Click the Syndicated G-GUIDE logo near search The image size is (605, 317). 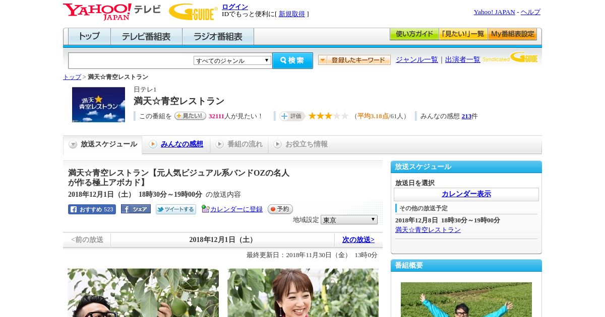coord(510,57)
